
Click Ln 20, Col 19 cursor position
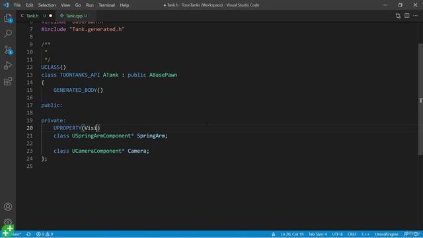coord(292,234)
